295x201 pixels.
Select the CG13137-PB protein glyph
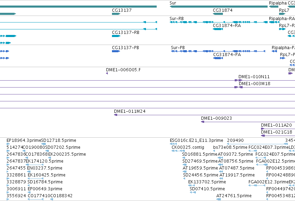pos(116,51)
